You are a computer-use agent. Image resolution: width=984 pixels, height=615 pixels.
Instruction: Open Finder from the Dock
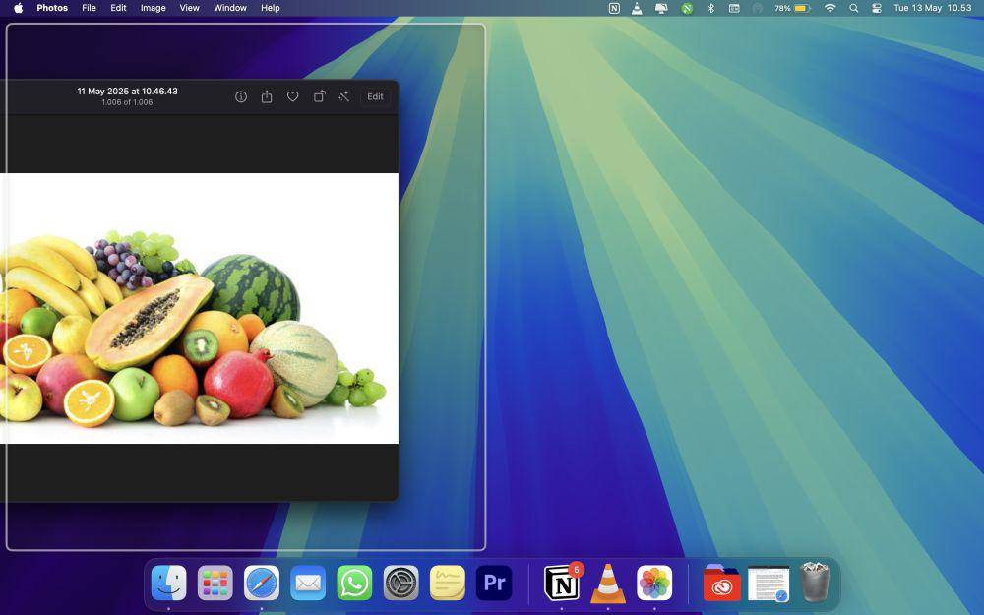(x=169, y=583)
